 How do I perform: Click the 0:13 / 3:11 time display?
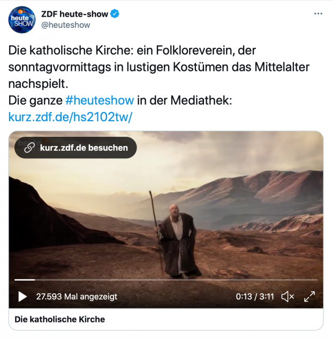pos(255,297)
